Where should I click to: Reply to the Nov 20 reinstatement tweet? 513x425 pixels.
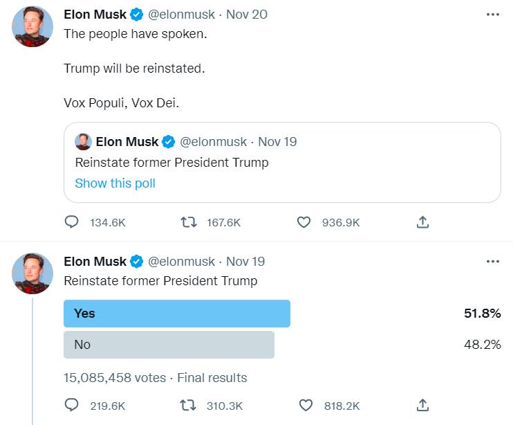(71, 222)
